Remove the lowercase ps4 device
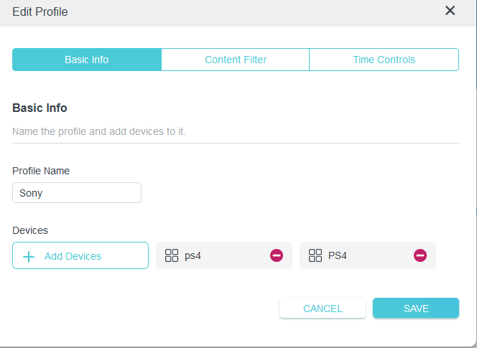The height and width of the screenshot is (348, 477). pos(277,255)
